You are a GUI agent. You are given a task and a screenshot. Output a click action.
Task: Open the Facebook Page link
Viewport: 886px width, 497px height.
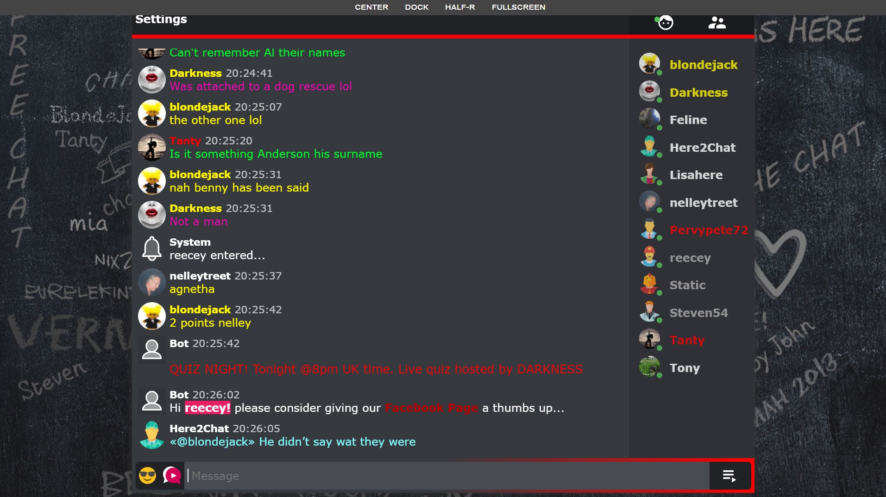click(x=431, y=408)
